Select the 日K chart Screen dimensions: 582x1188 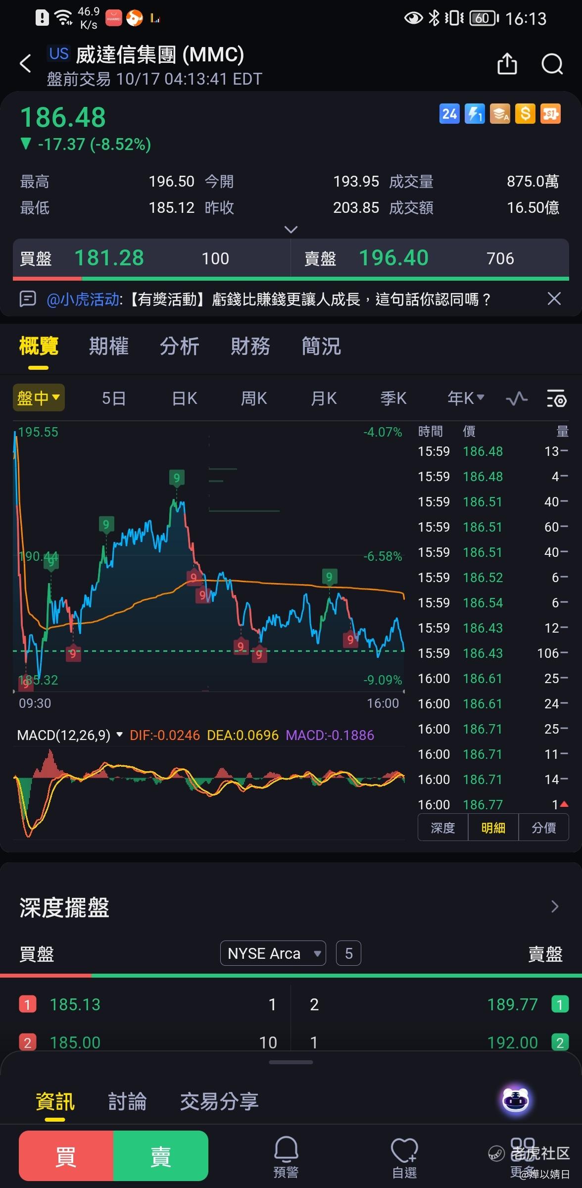coord(185,398)
